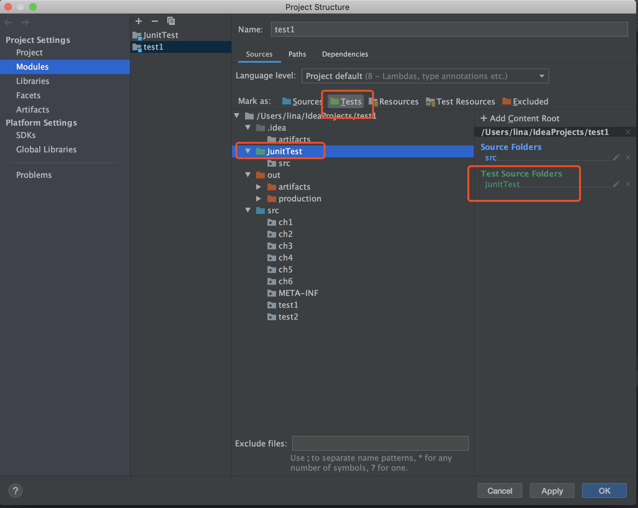Open Libraries in Project Settings
The image size is (638, 508).
[33, 81]
